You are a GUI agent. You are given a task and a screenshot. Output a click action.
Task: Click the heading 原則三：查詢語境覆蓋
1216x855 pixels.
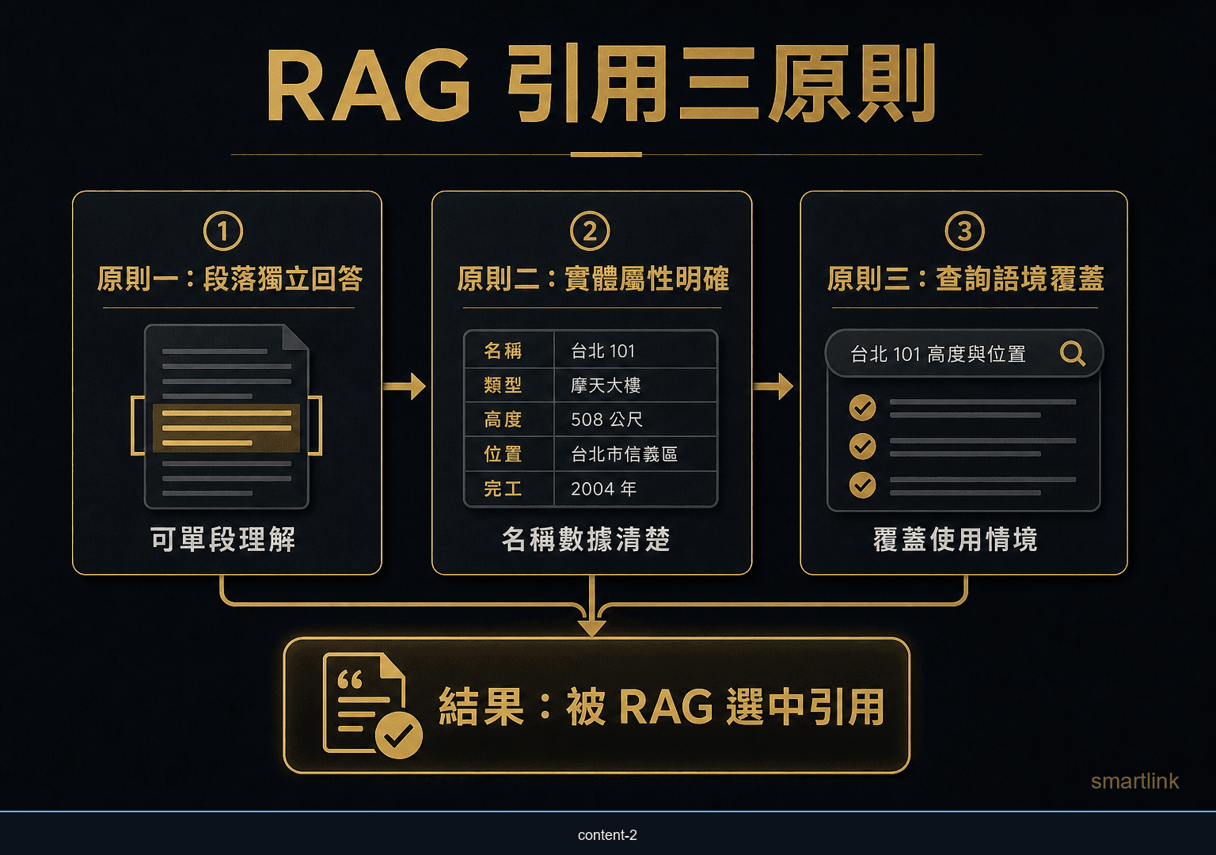965,279
